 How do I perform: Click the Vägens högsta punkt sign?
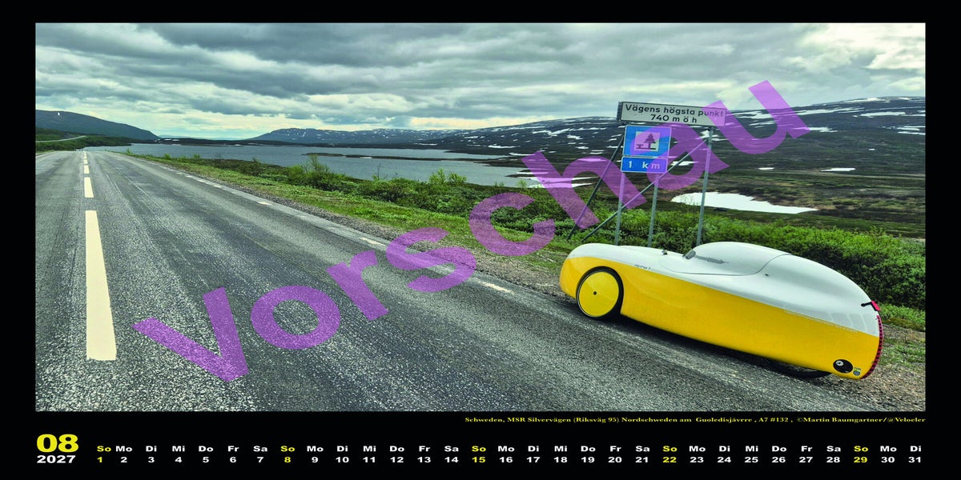(671, 113)
